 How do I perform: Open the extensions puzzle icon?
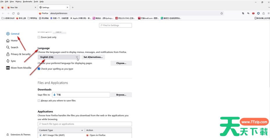click(264, 13)
